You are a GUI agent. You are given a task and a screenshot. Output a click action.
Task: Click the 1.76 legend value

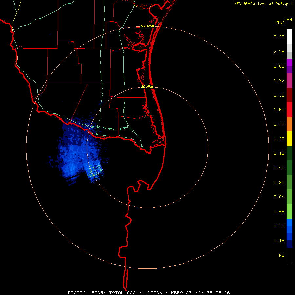pyautogui.click(x=279, y=95)
